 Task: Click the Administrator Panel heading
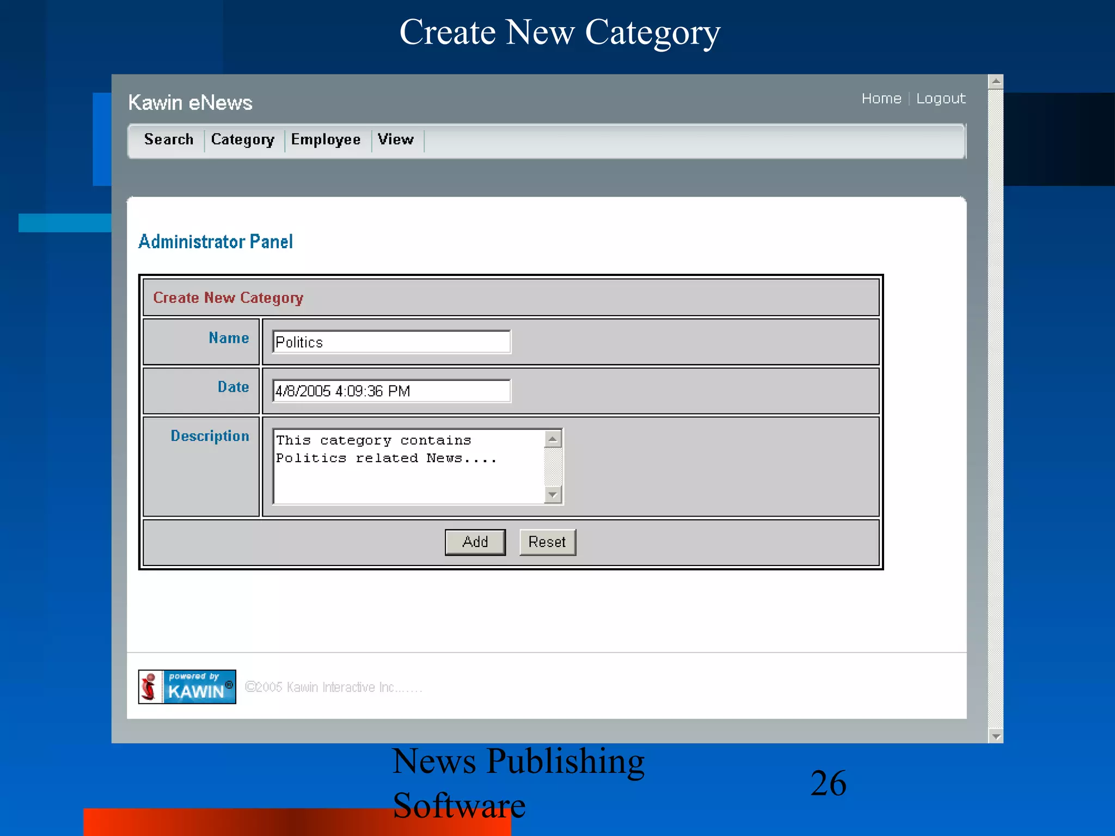(x=216, y=241)
